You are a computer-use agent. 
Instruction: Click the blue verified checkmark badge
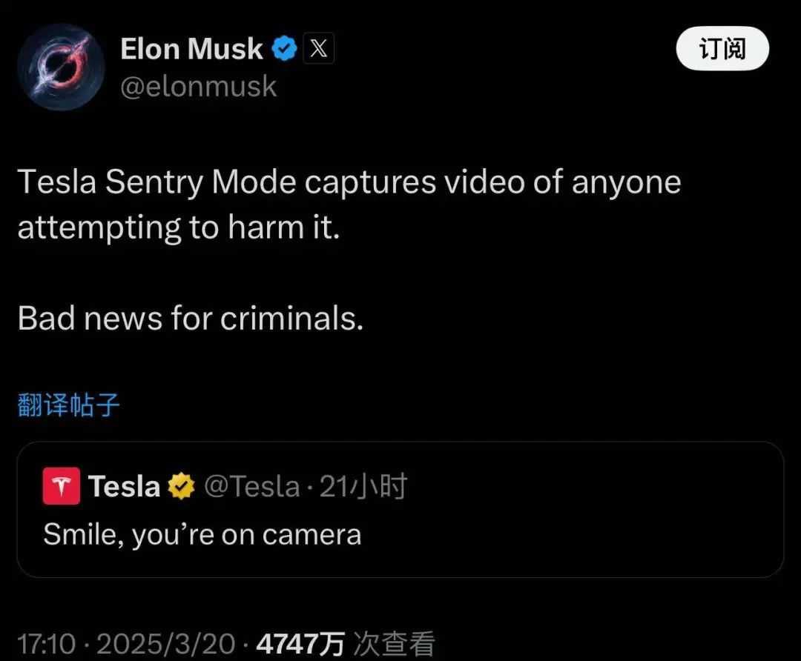284,50
